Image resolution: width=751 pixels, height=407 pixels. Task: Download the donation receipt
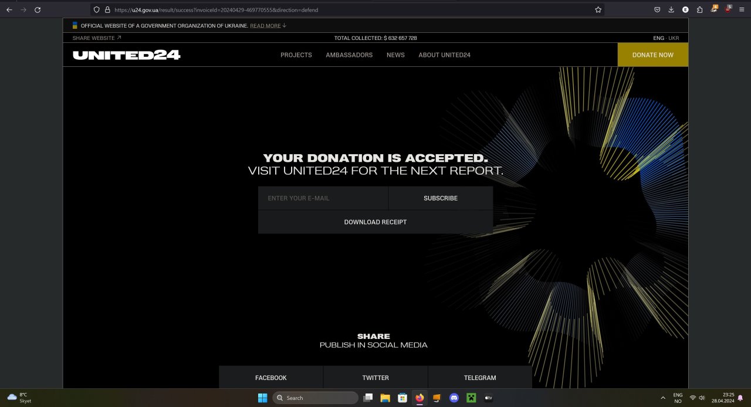(x=375, y=222)
